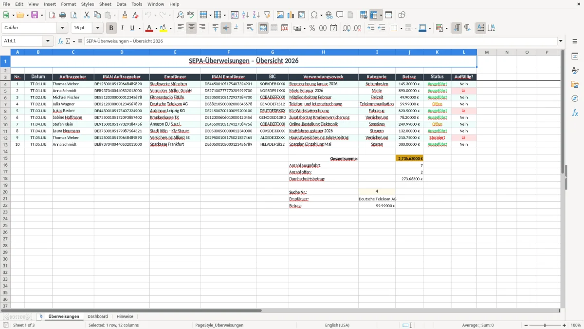This screenshot has width=584, height=329.
Task: Click the Print icon
Action: pyautogui.click(x=63, y=15)
